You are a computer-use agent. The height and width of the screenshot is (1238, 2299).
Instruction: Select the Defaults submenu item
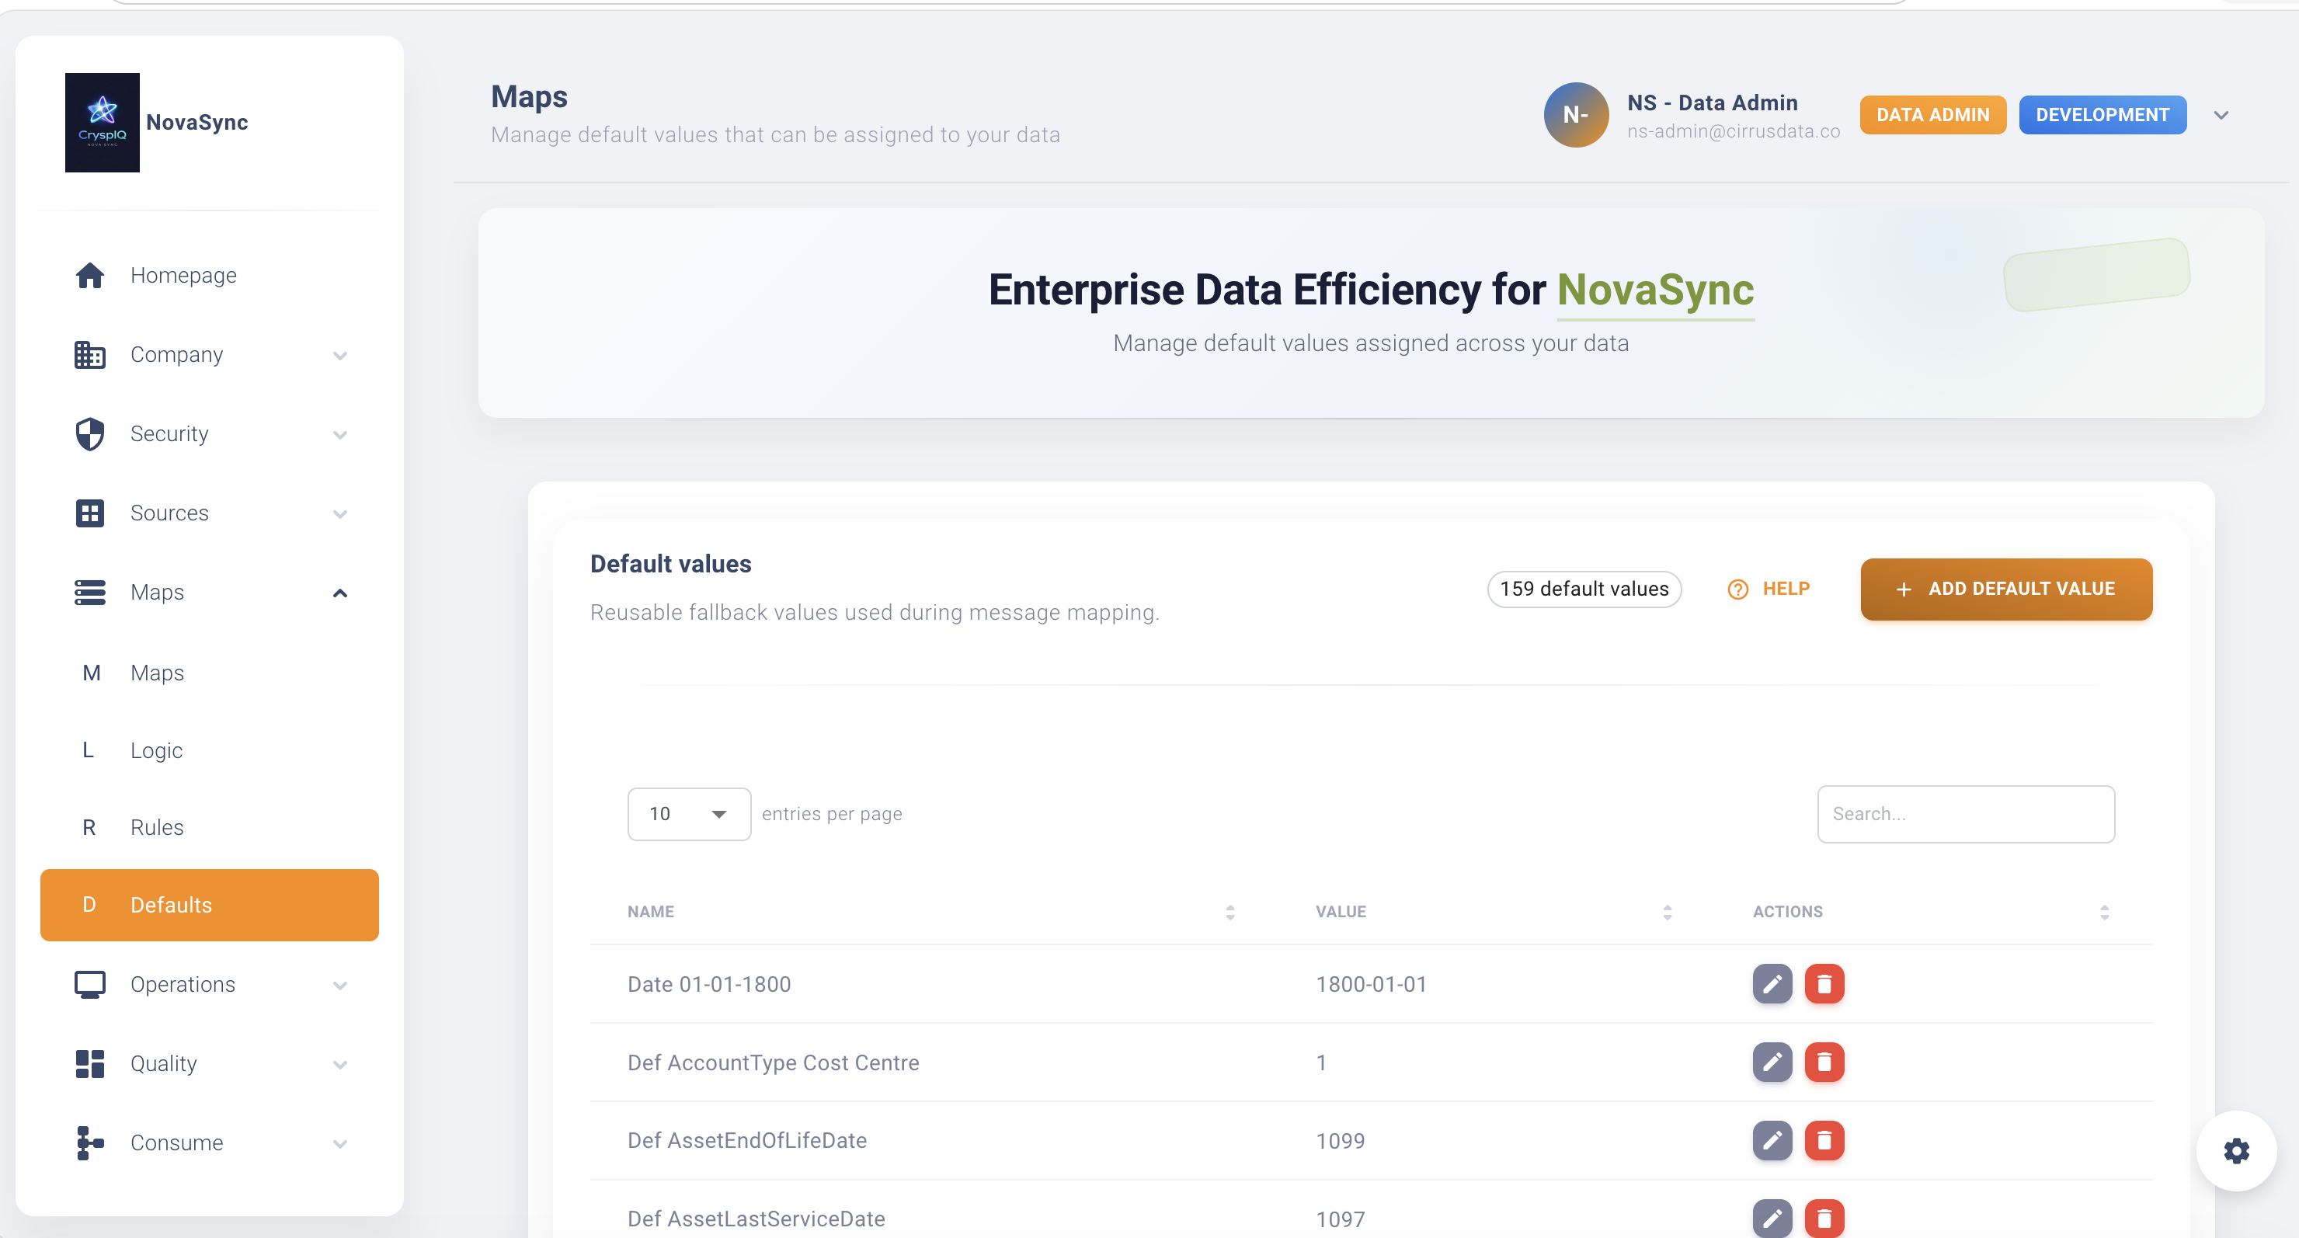210,905
